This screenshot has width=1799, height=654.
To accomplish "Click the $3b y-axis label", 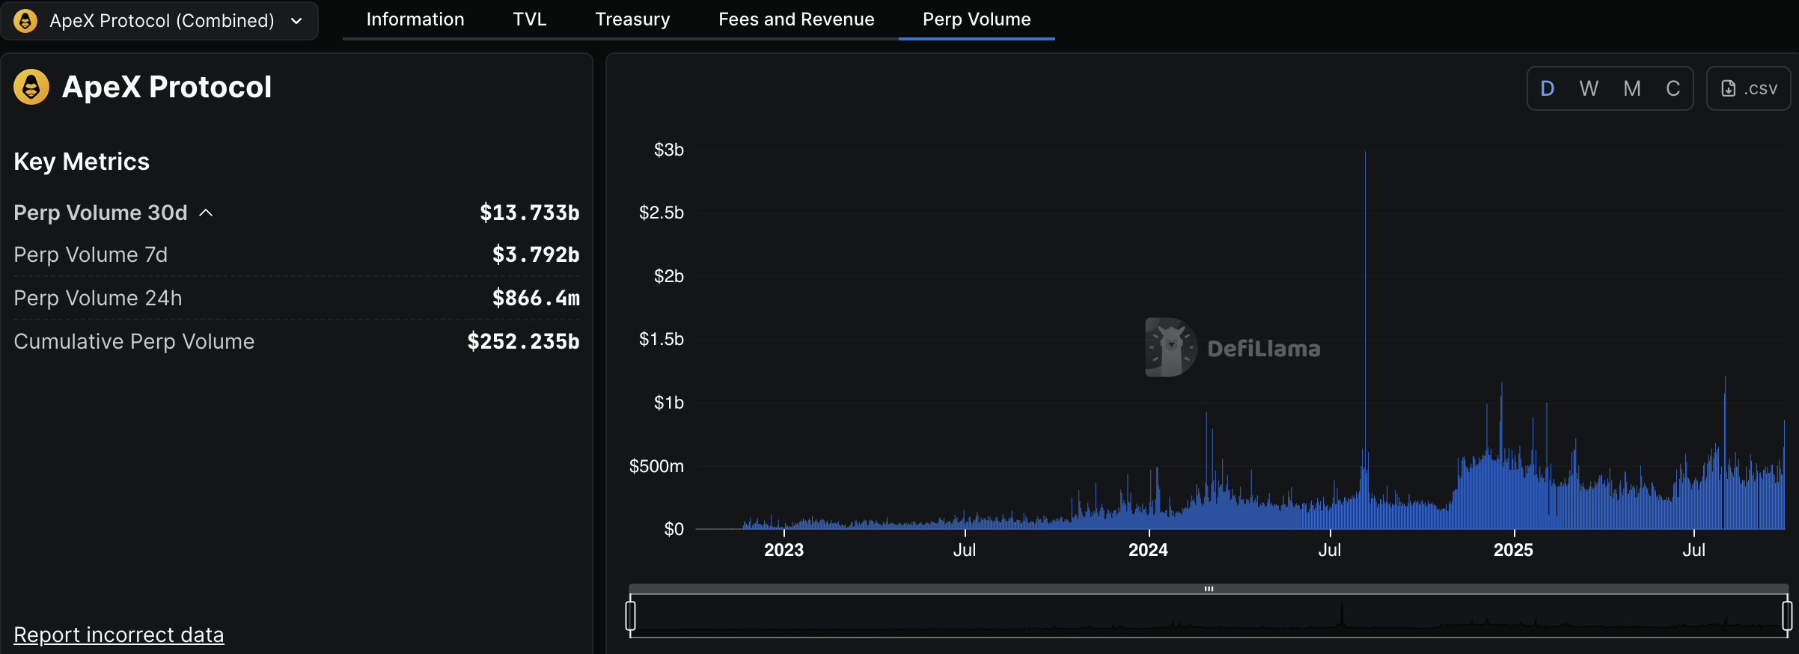I will tap(668, 150).
